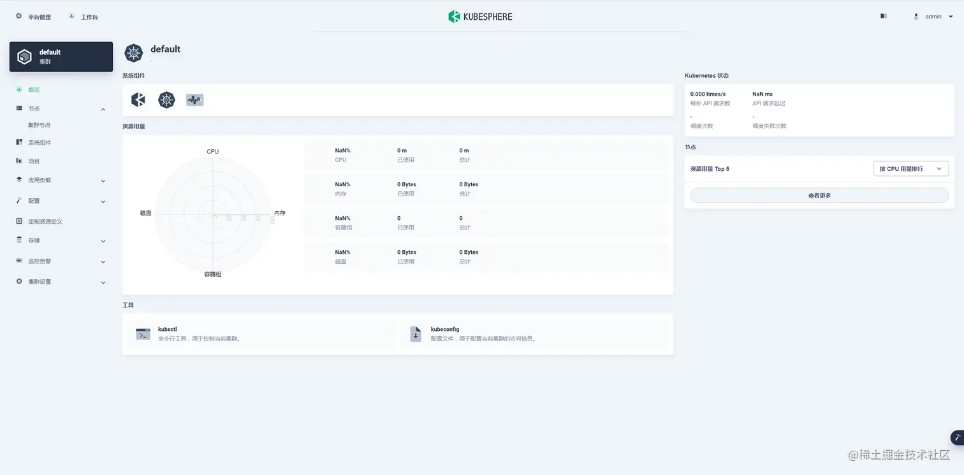Click the default cluster card
The height and width of the screenshot is (475, 964).
tap(61, 57)
